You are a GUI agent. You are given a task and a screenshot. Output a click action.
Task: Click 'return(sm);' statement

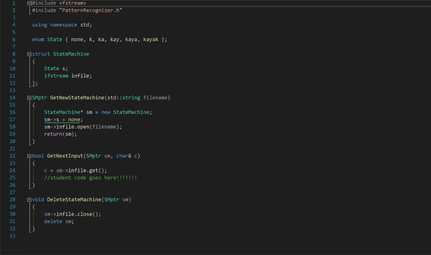[x=61, y=134]
